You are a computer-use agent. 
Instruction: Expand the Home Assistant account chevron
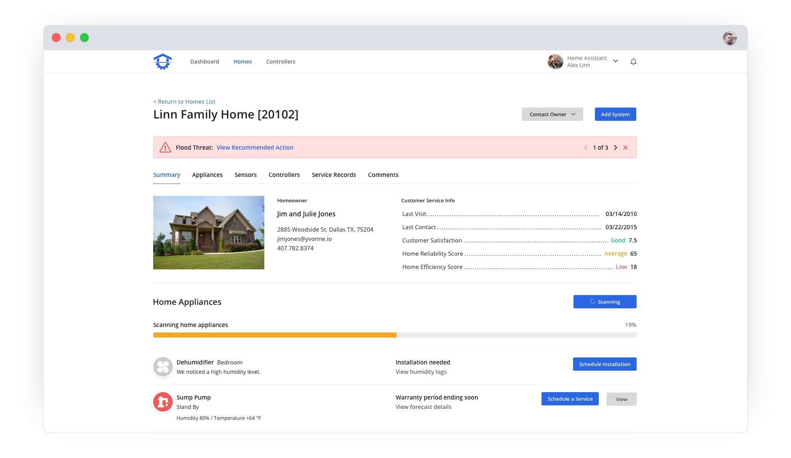616,61
